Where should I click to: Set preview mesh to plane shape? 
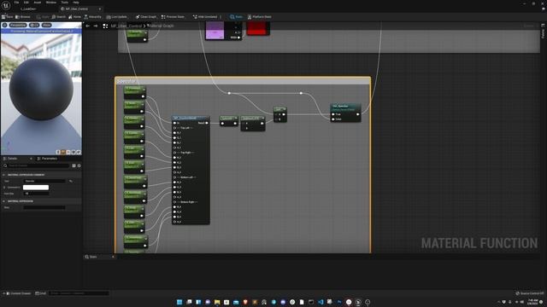click(68, 152)
